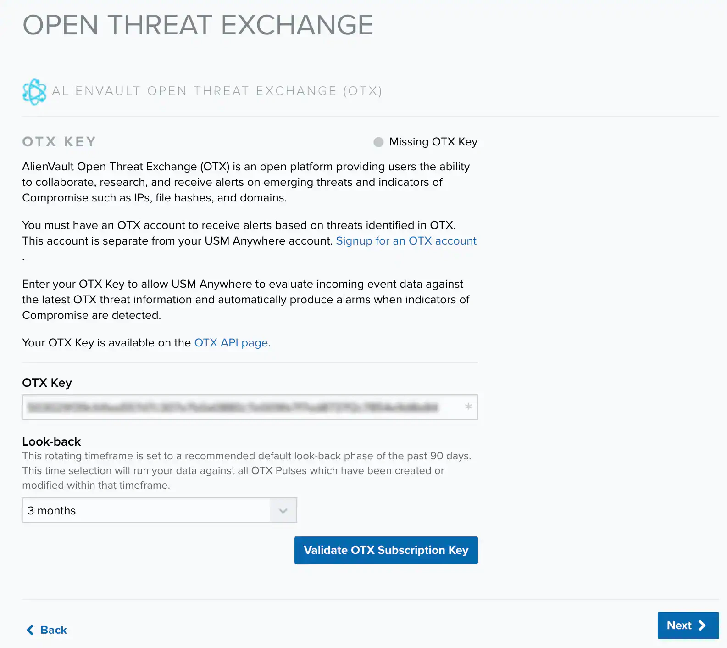
Task: Click the gray Missing OTX Key status dot
Action: tap(378, 142)
